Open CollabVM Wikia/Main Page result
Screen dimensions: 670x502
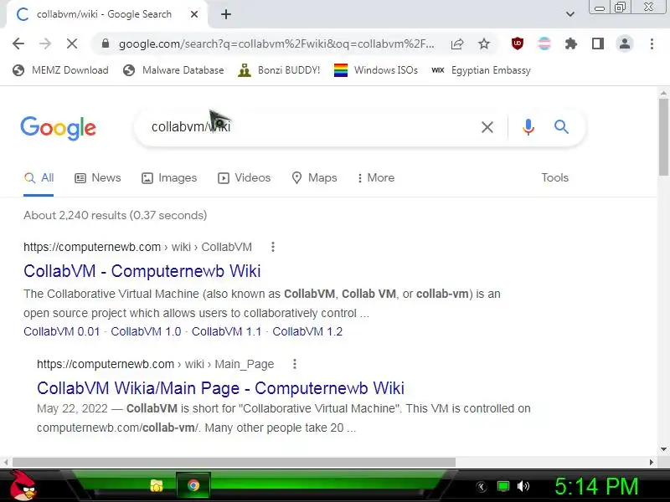pyautogui.click(x=220, y=388)
